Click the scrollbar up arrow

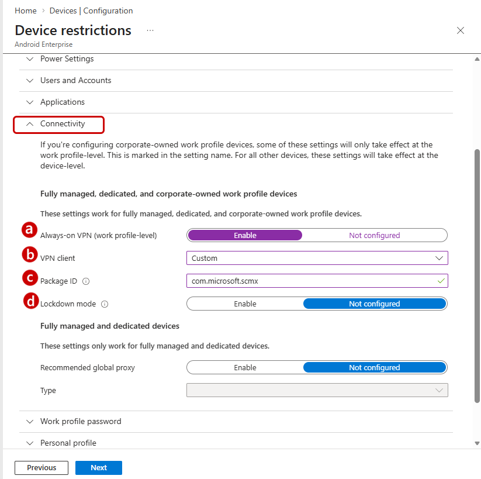tap(477, 59)
